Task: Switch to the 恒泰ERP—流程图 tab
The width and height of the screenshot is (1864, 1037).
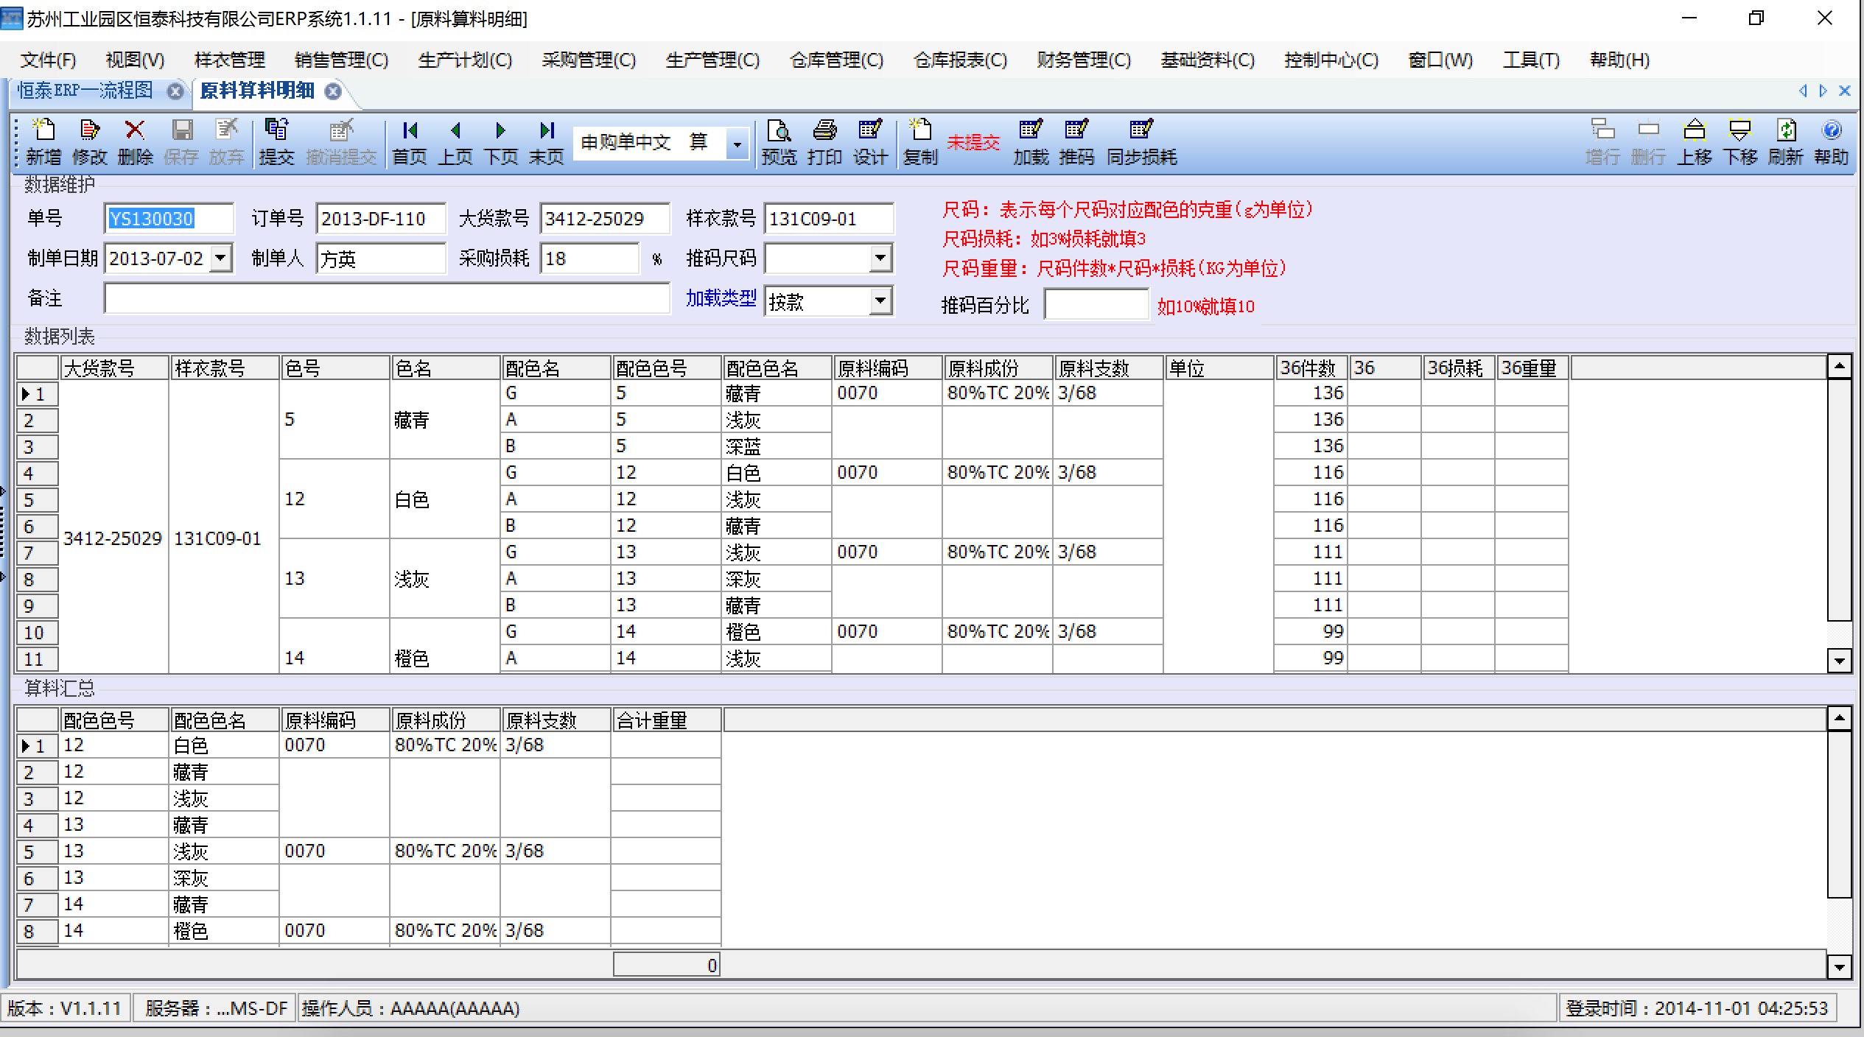Action: [x=85, y=91]
